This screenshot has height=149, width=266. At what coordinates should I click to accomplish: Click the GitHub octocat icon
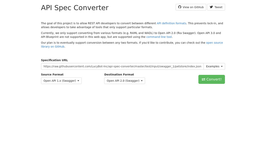pos(180,7)
